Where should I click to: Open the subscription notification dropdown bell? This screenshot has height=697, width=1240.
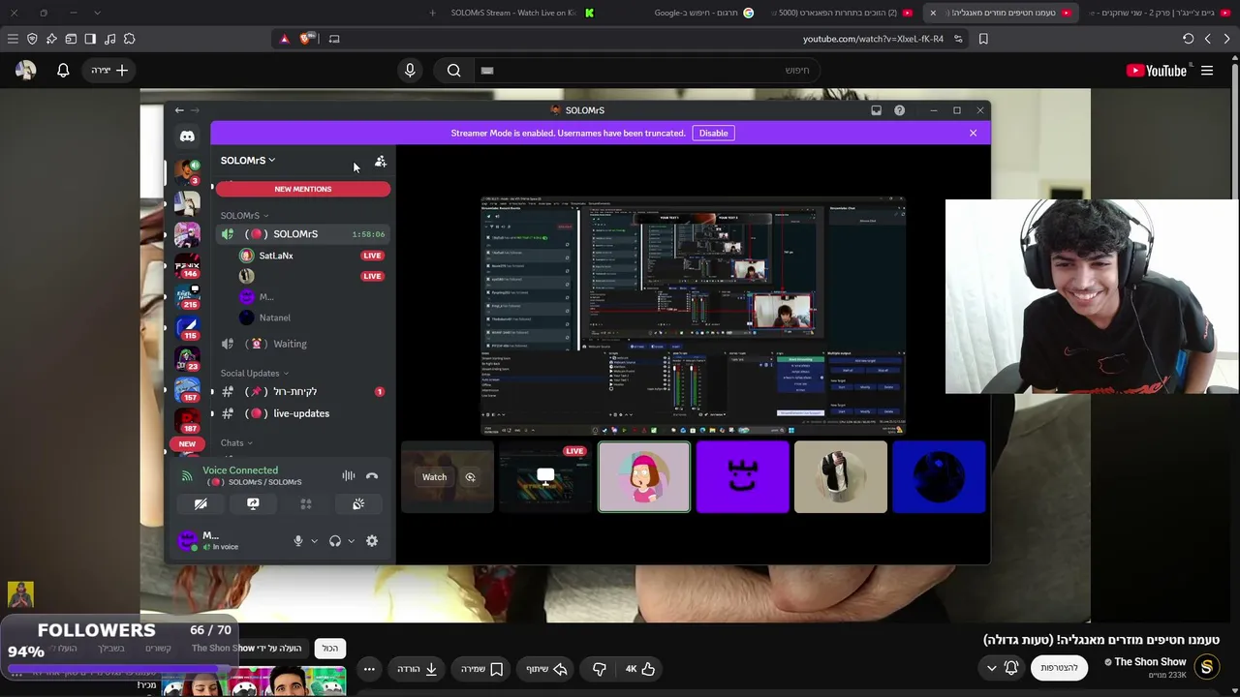[x=1002, y=668]
